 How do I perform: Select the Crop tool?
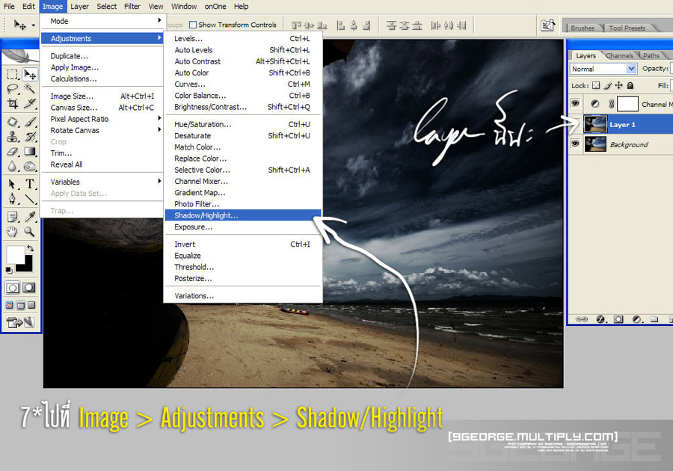point(13,103)
